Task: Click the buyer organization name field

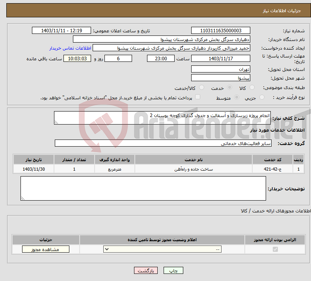Action: [162, 39]
